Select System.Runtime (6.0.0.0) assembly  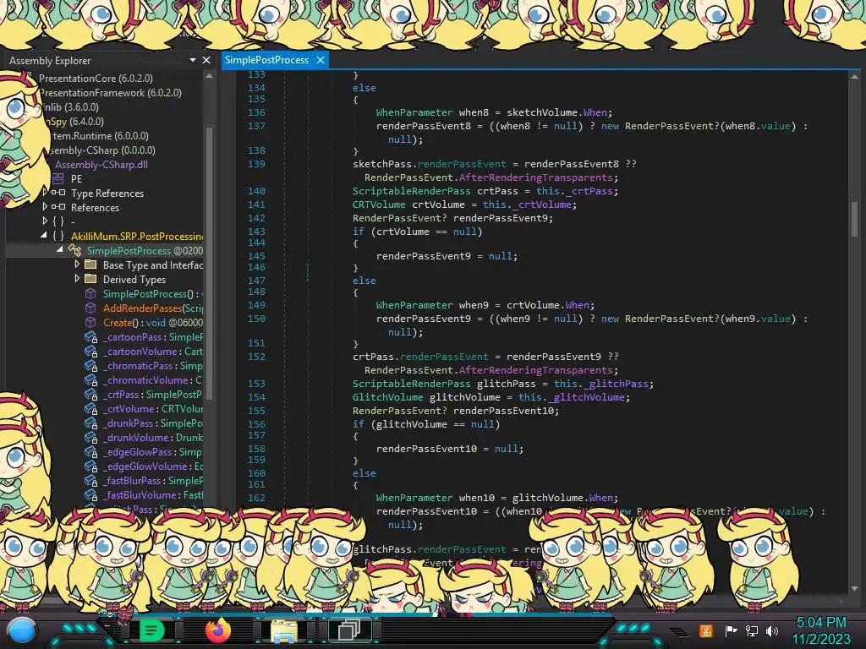tap(98, 136)
